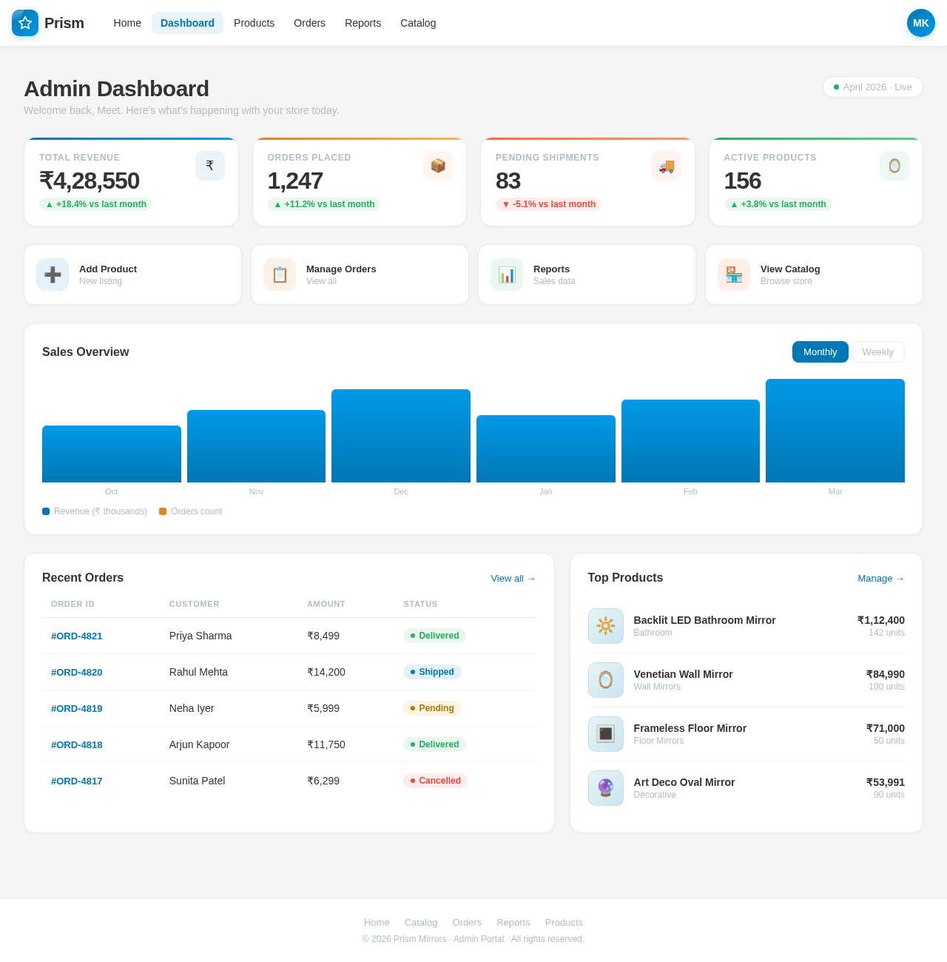Click Manage in Top Products
947x962 pixels.
880,579
